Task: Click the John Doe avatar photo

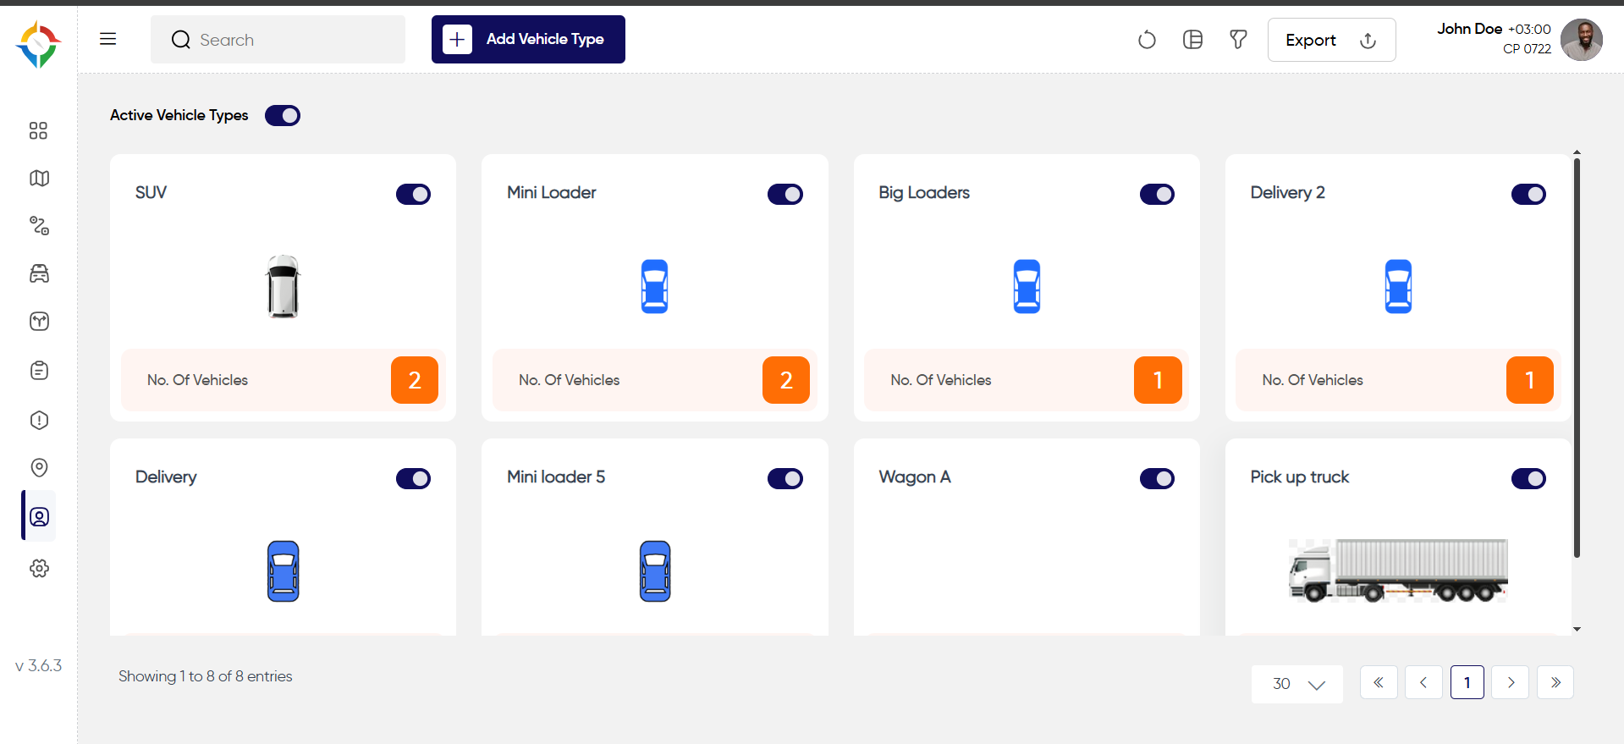Action: 1581,40
